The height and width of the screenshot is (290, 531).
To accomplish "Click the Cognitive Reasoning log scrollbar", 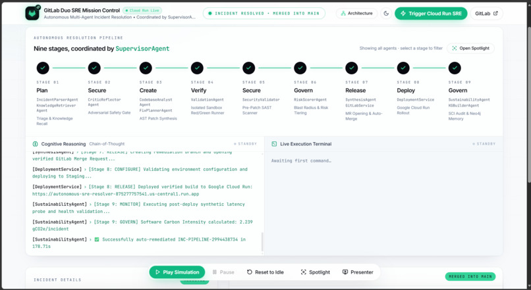I will tap(262, 241).
